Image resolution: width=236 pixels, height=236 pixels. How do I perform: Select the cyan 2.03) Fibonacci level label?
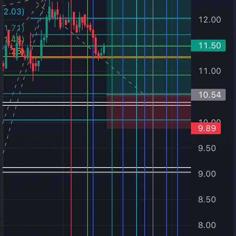(14, 11)
